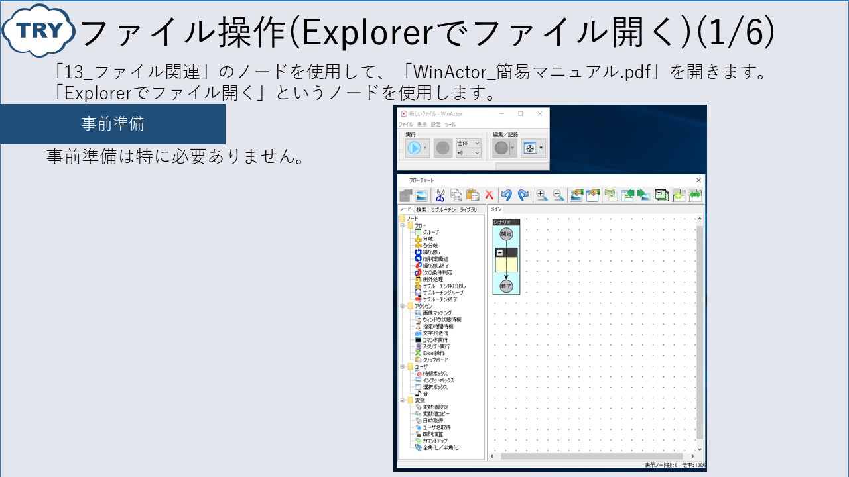The width and height of the screenshot is (849, 477).
Task: Click the scissors cut icon
Action: 439,195
